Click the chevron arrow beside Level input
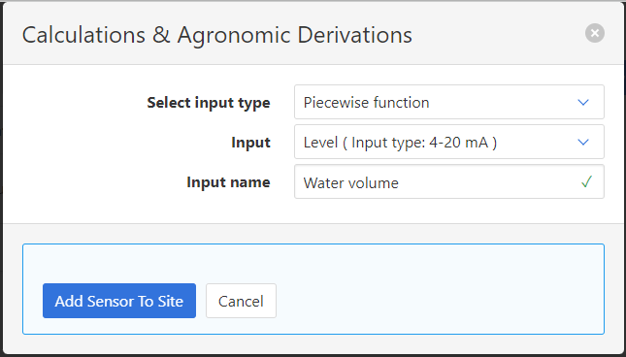Image resolution: width=626 pixels, height=357 pixels. pos(583,142)
